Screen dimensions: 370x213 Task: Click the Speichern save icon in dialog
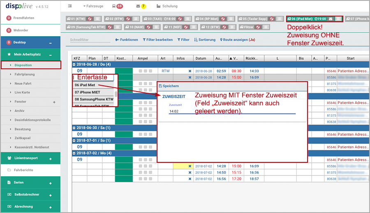pos(160,86)
